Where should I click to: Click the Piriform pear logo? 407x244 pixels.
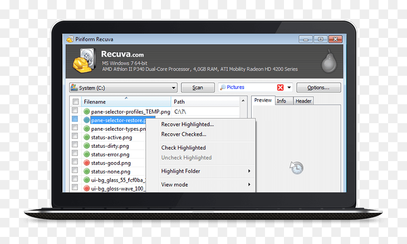(329, 61)
